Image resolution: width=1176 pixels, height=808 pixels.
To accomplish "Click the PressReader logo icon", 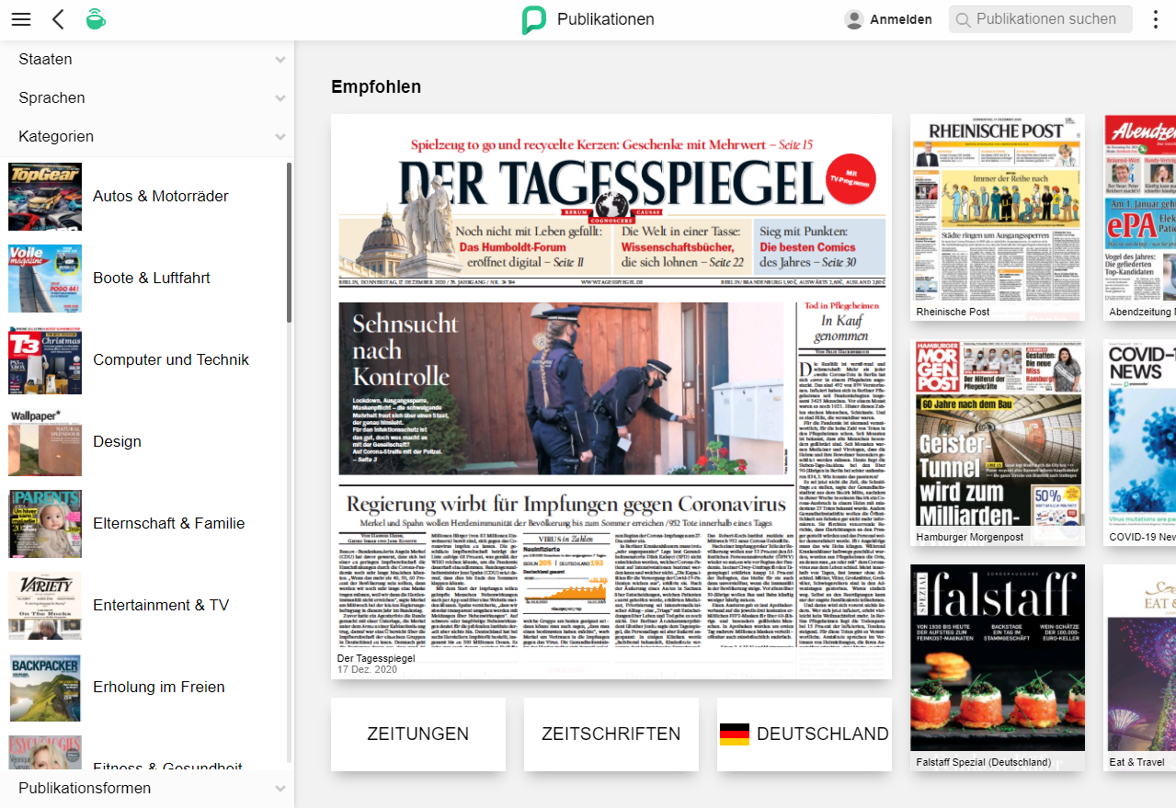I will click(534, 19).
